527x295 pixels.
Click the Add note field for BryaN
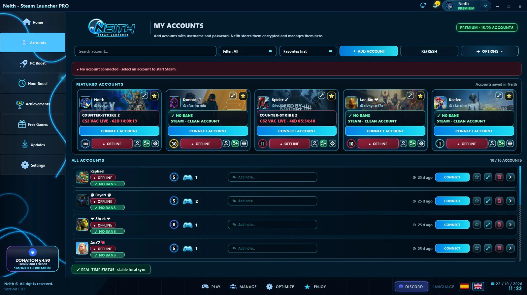(x=273, y=201)
